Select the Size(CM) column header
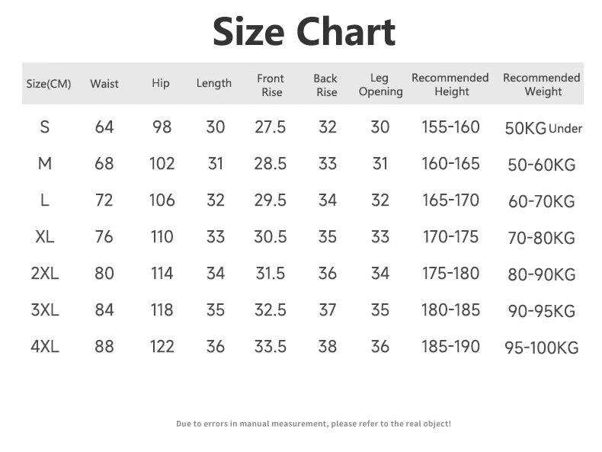Viewport: 602px width, 452px height. (48, 84)
